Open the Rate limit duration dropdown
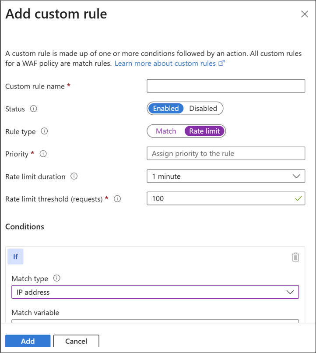Screen dimensions: 316x353 coord(225,176)
